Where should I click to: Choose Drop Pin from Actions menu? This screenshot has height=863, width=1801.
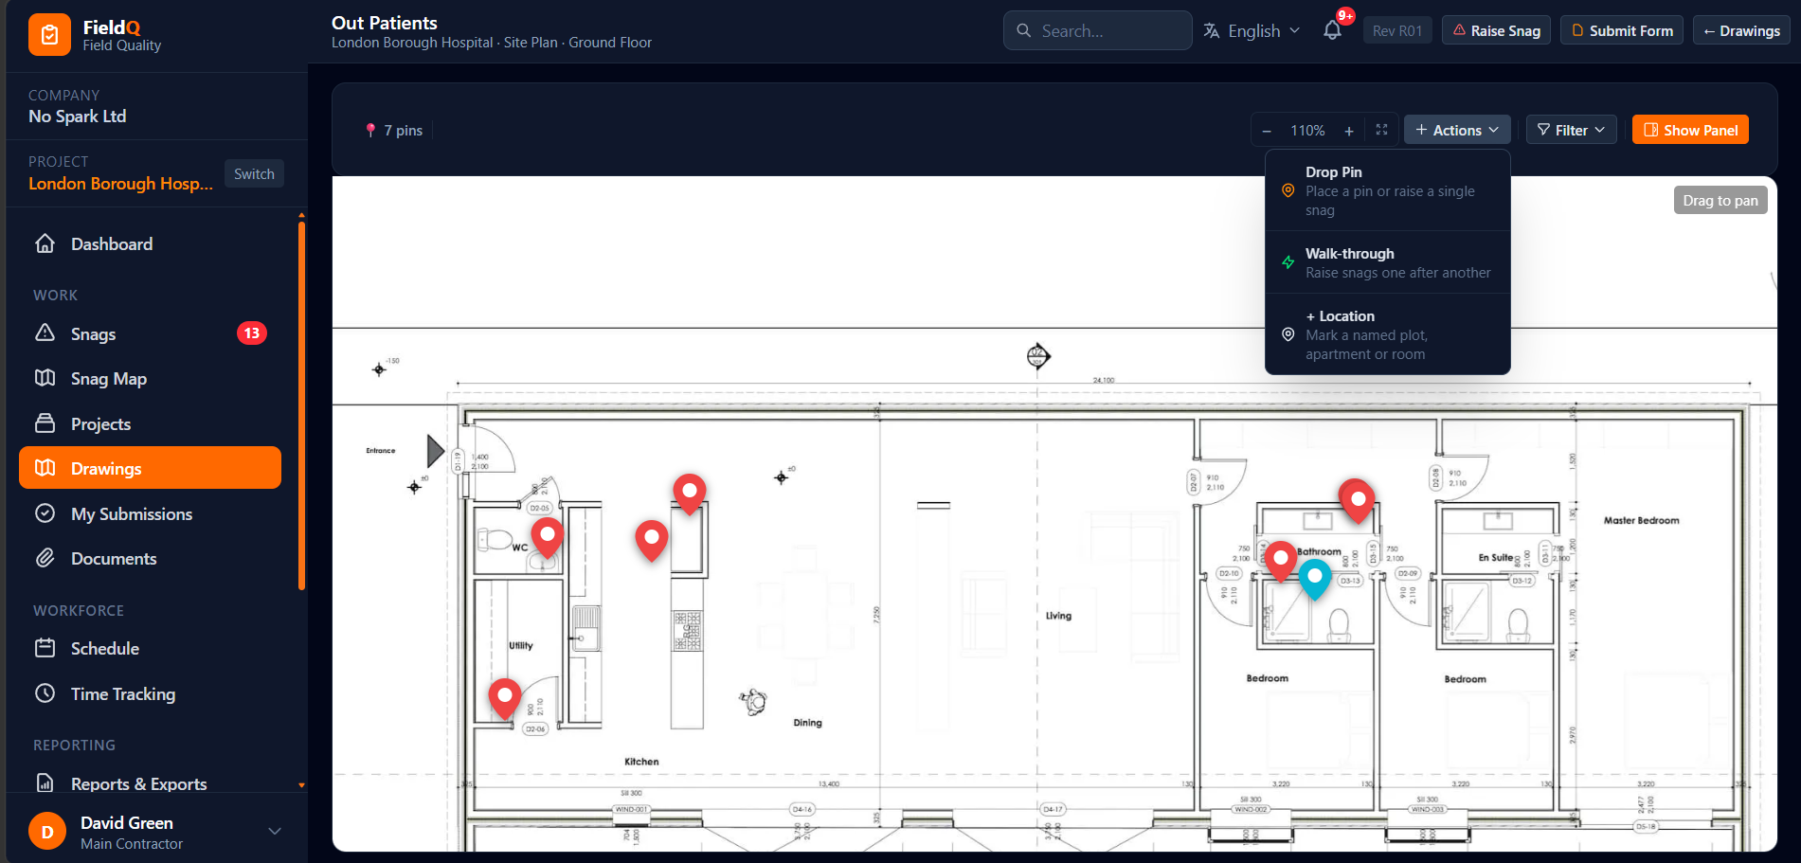(1388, 190)
